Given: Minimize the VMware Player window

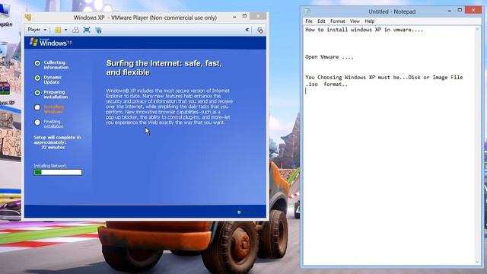Looking at the screenshot, I should (234, 17).
